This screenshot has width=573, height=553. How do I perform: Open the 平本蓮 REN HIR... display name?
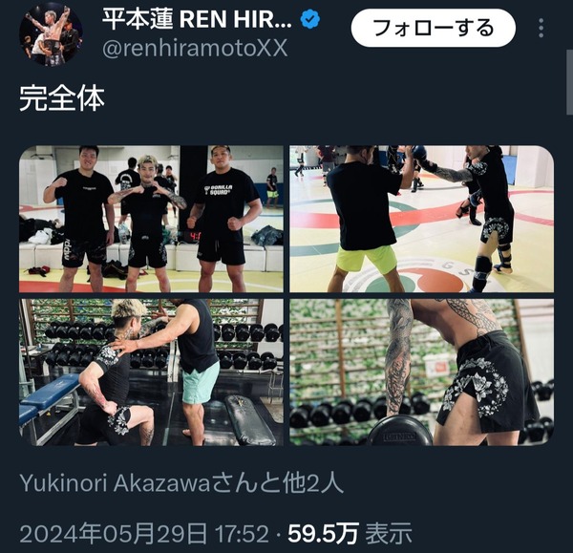pyautogui.click(x=197, y=19)
